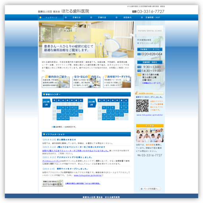Image resolution: width=203 pixels, height=203 pixels.
Task: Select January 15 in the calendar
Action: (63, 111)
